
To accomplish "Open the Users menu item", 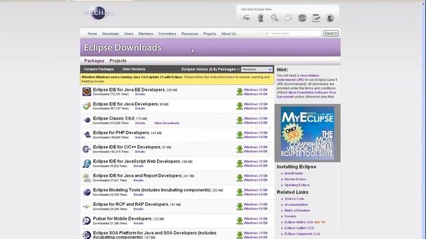I will click(x=128, y=34).
